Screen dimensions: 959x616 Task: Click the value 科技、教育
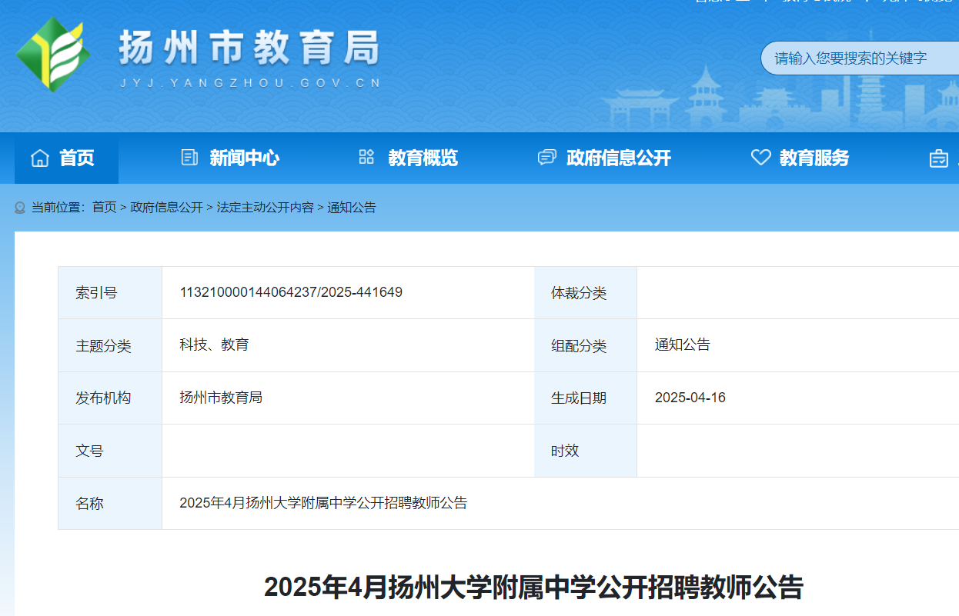(x=215, y=345)
